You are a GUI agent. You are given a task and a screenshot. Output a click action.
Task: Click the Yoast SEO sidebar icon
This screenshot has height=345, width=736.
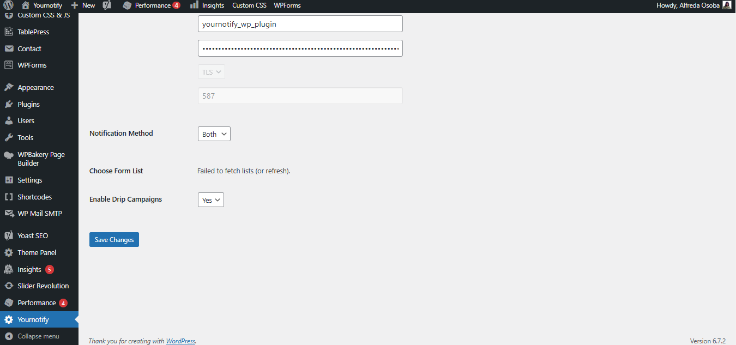click(9, 235)
